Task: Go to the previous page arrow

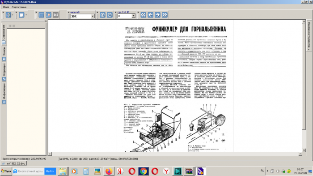Action: [151, 15]
